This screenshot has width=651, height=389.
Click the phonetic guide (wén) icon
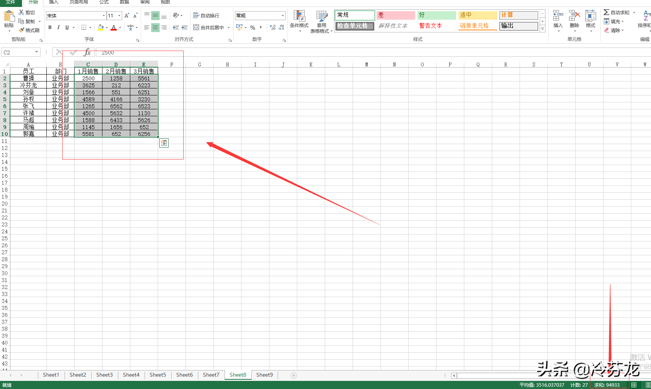(130, 27)
